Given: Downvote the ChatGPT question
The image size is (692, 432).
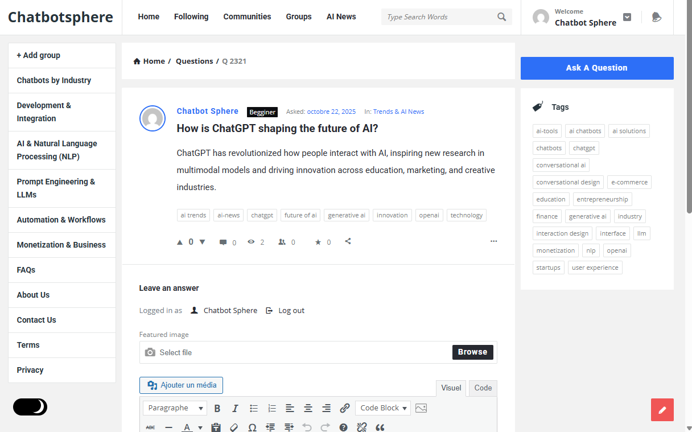Looking at the screenshot, I should [202, 242].
